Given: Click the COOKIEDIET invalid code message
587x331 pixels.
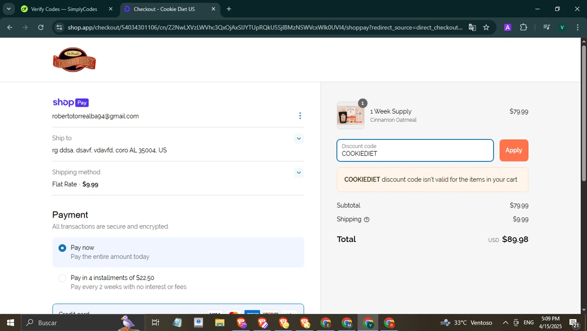Looking at the screenshot, I should pos(432,180).
